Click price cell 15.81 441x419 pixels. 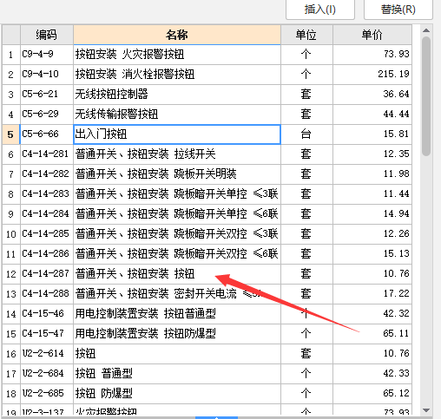tap(372, 134)
